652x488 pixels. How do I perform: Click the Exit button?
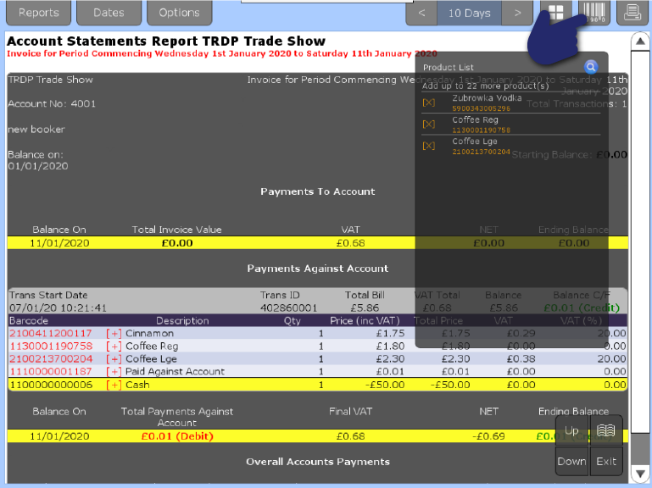pyautogui.click(x=606, y=461)
